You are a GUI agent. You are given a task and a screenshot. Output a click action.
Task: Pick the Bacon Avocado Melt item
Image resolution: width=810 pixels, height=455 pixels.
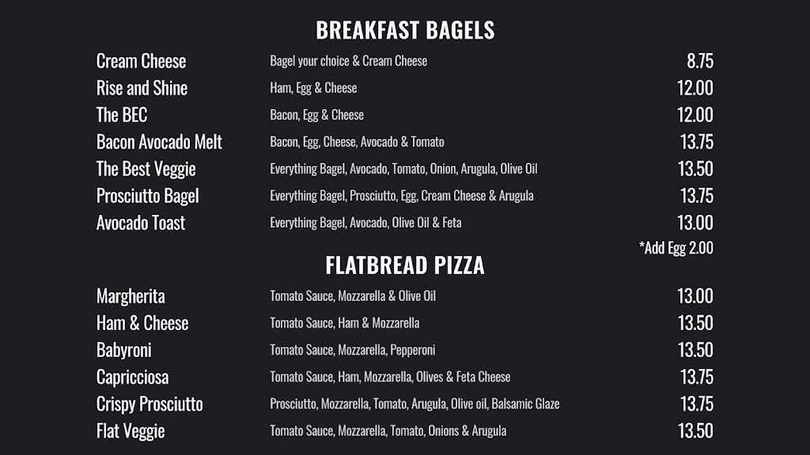pos(159,142)
